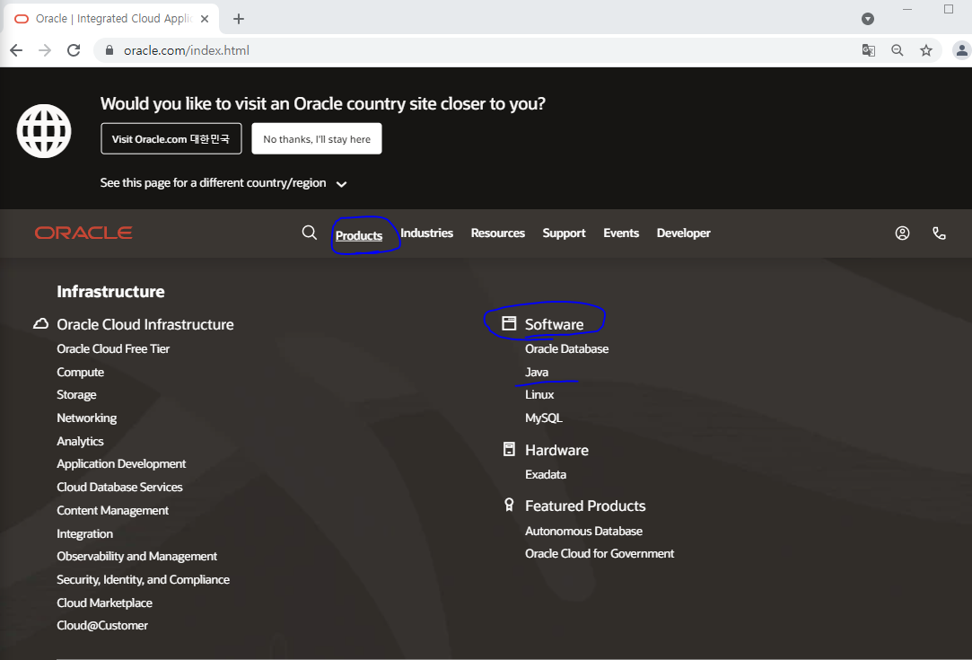This screenshot has height=660, width=972.
Task: Reload the Oracle page
Action: pyautogui.click(x=74, y=50)
